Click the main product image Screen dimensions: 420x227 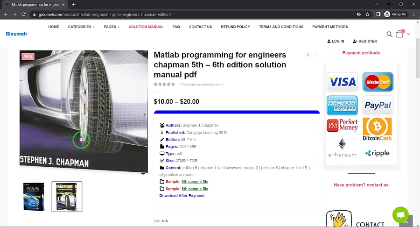coord(84,111)
